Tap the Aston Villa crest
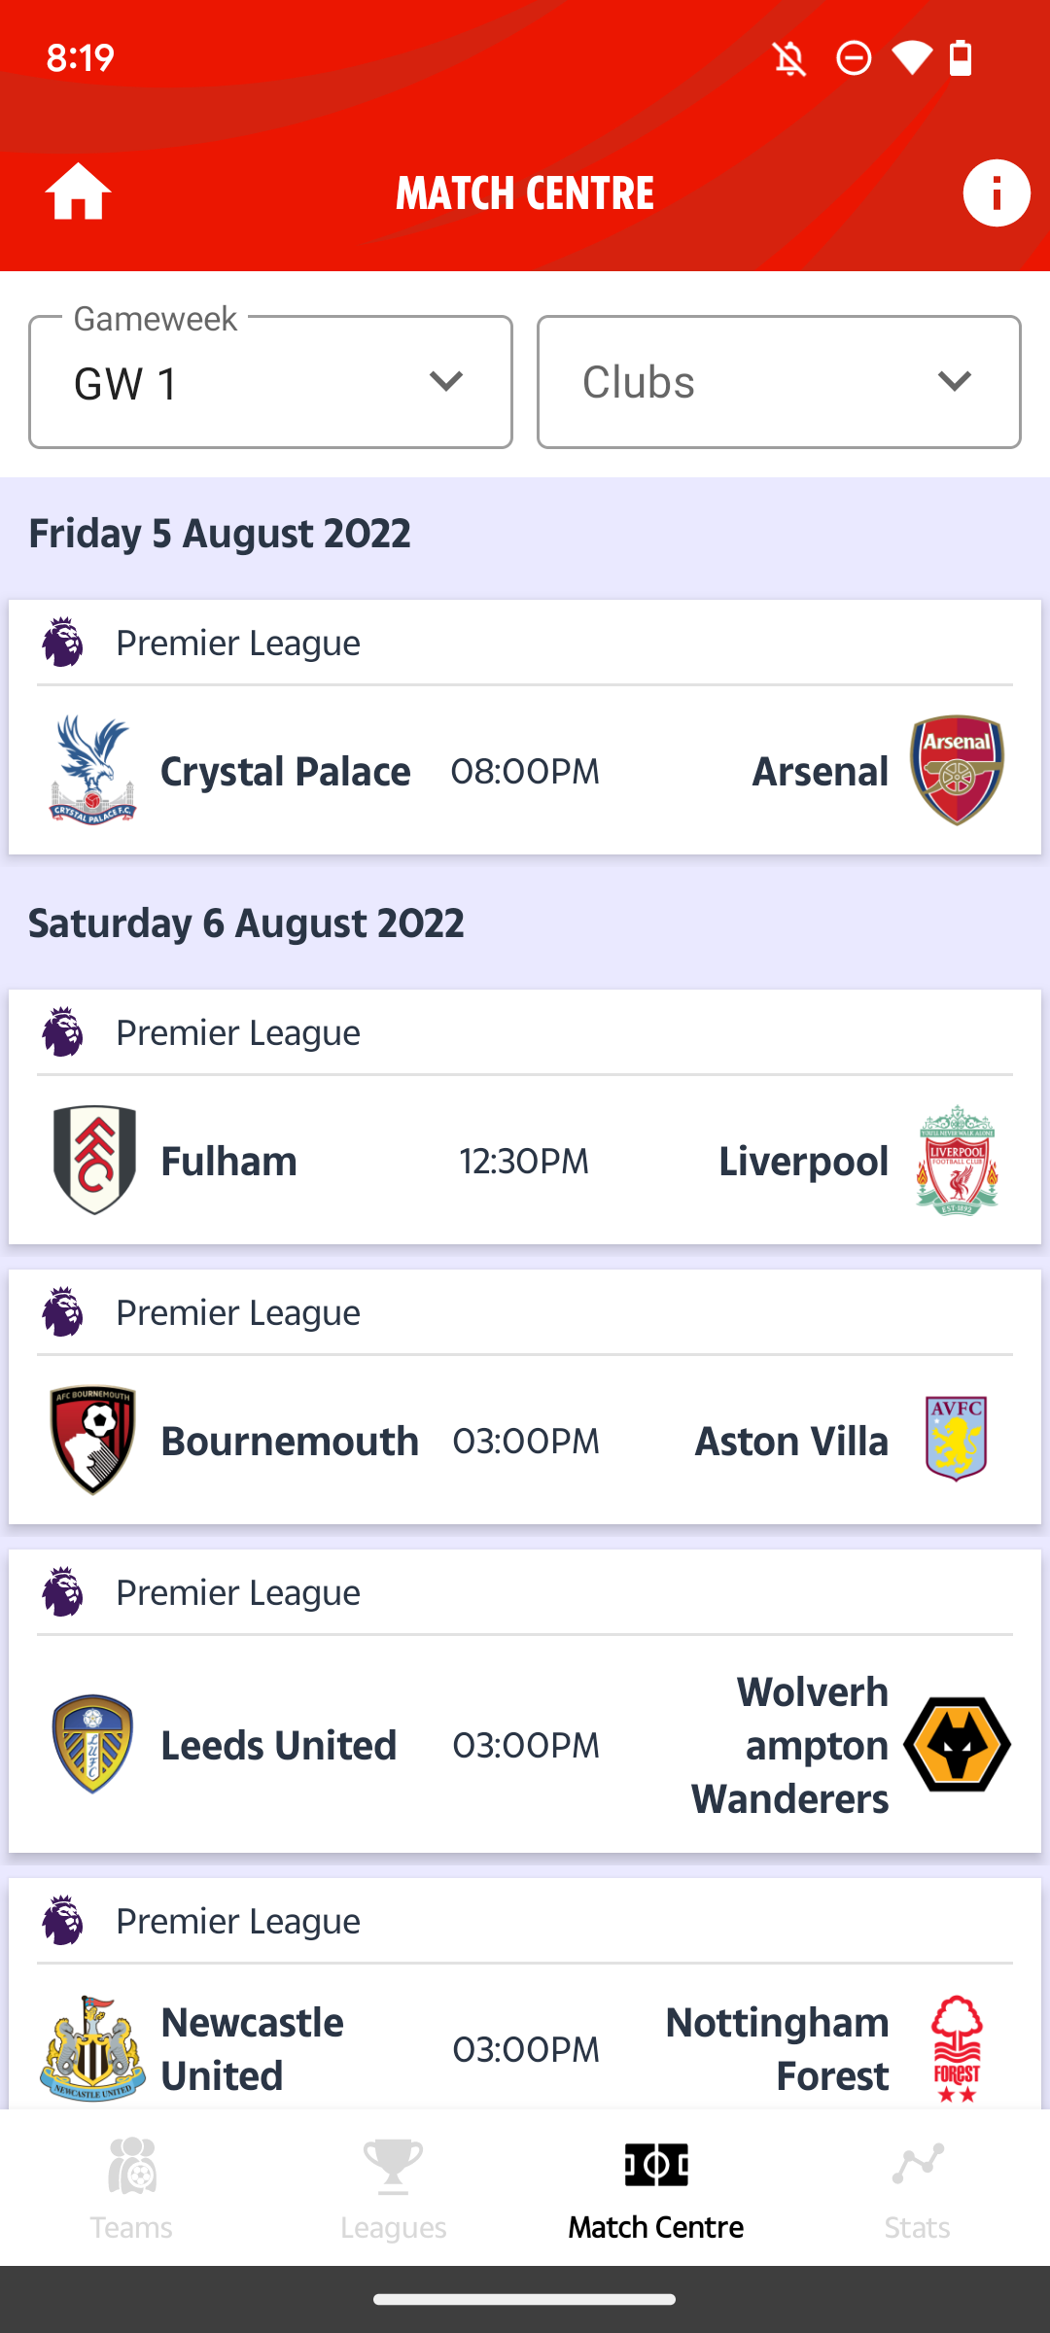The width and height of the screenshot is (1050, 2333). pyautogui.click(x=957, y=1440)
